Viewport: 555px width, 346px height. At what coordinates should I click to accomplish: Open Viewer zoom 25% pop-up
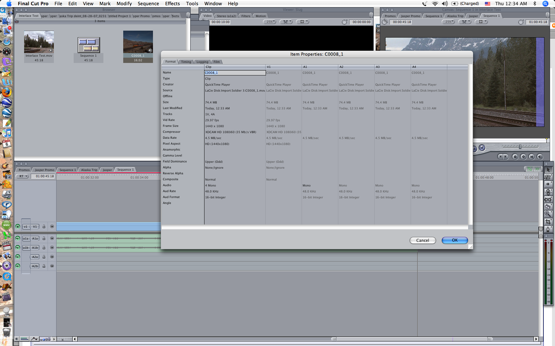tap(270, 22)
